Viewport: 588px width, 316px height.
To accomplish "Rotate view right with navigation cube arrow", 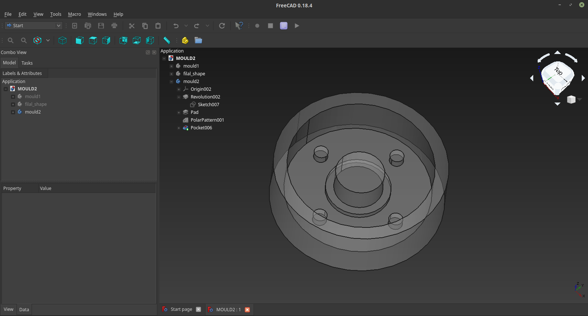I will (583, 78).
